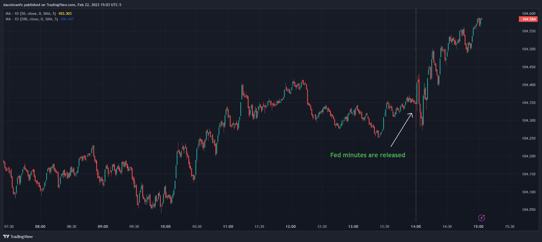The width and height of the screenshot is (542, 242).
Task: Click the yellow 103.303 MA value
Action: (x=65, y=13)
